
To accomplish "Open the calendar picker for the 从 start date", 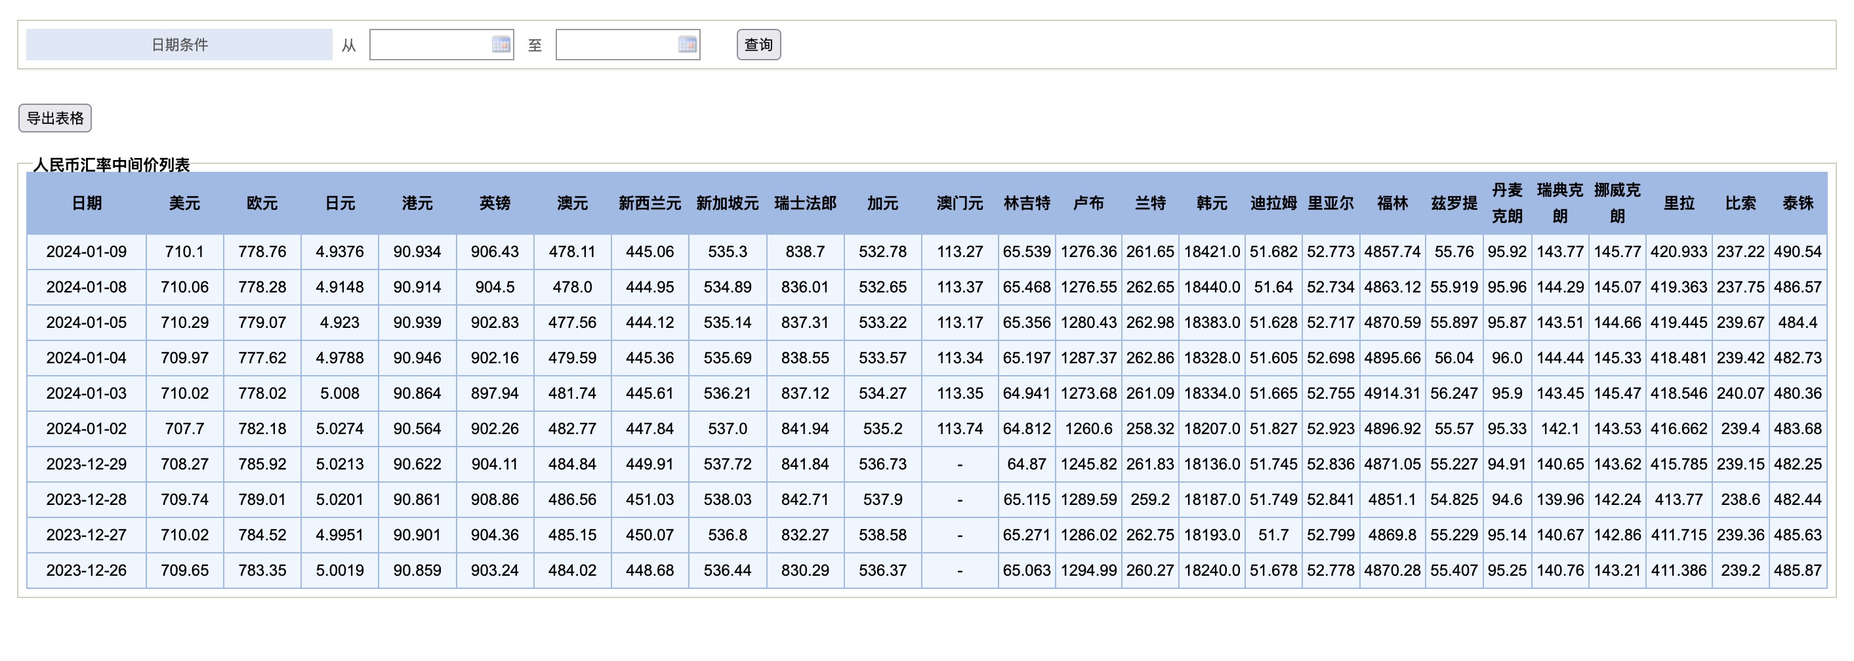I will point(502,45).
